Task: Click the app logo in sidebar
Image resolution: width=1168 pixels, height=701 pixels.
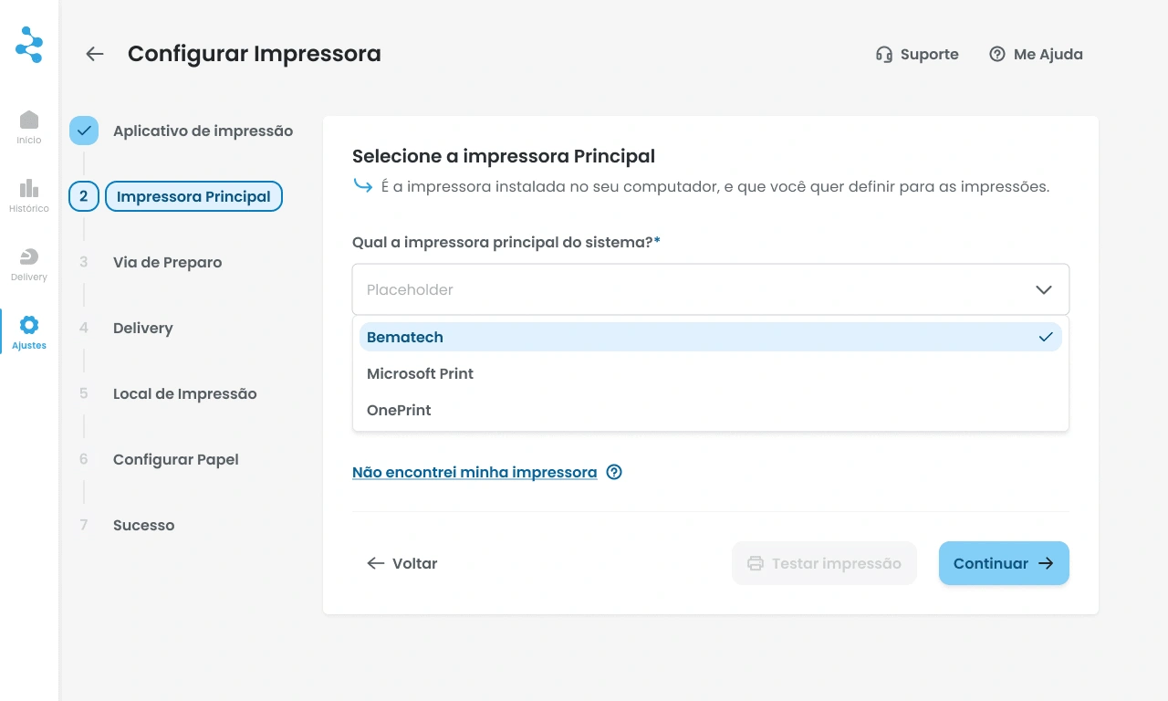Action: [x=29, y=45]
